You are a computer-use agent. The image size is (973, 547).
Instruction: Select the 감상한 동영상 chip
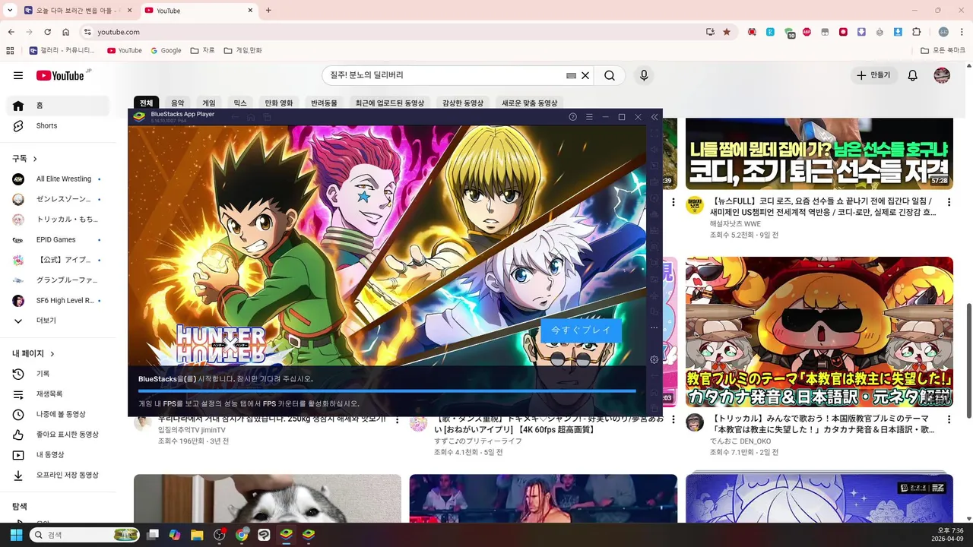point(463,103)
